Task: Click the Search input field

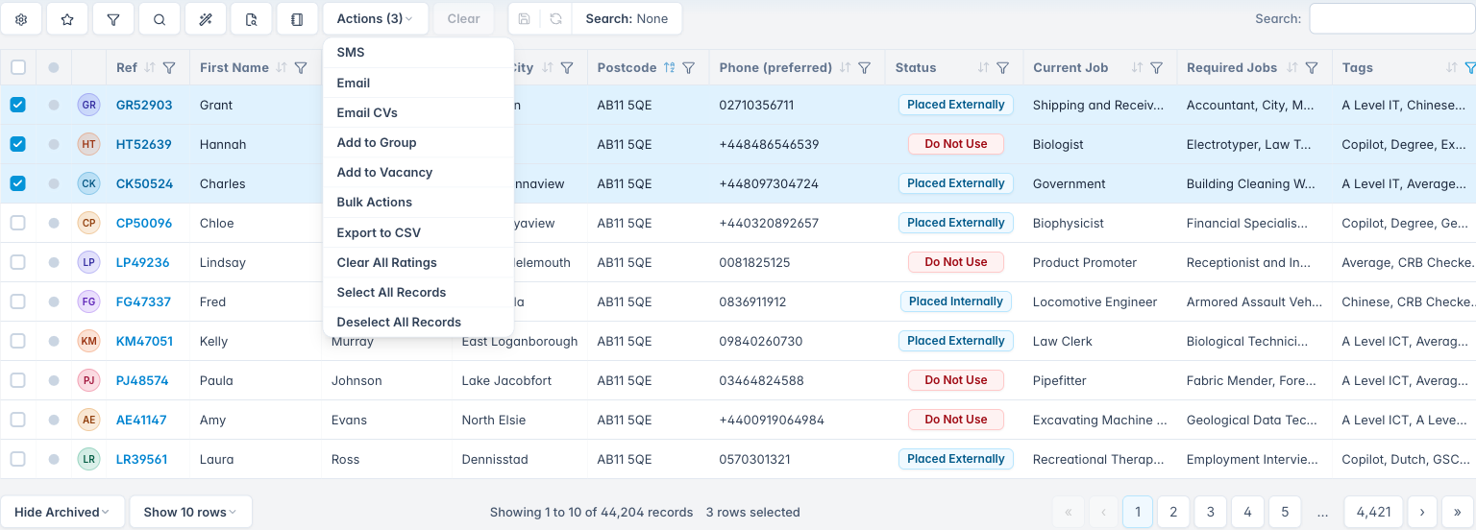Action: point(1392,19)
